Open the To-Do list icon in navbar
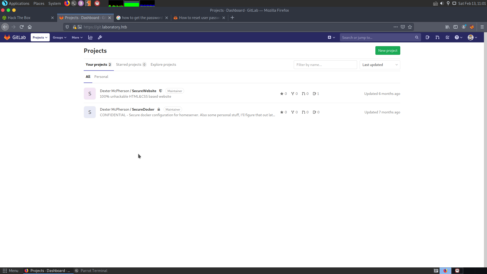 [447, 37]
